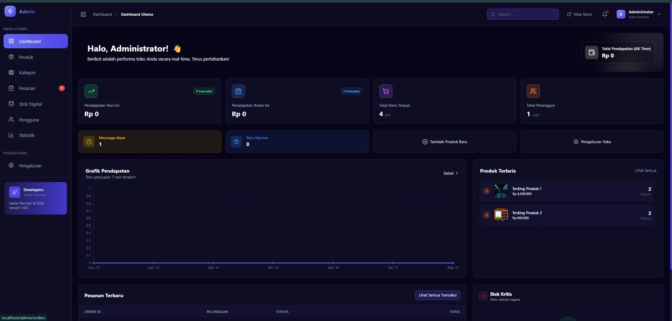Open the Produk menu in sidebar
The height and width of the screenshot is (321, 672).
click(26, 57)
